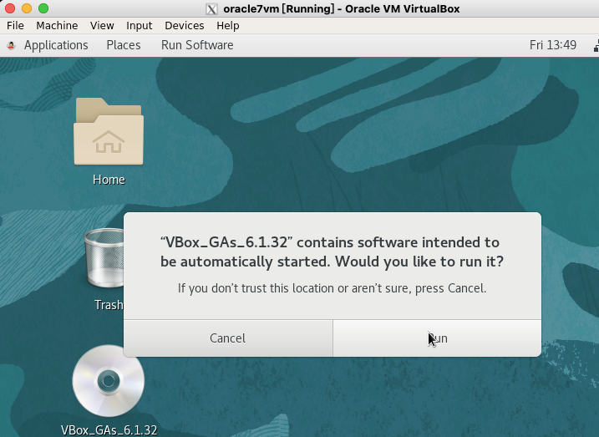Open the GNOME Applications menu
599x437 pixels.
[x=56, y=45]
